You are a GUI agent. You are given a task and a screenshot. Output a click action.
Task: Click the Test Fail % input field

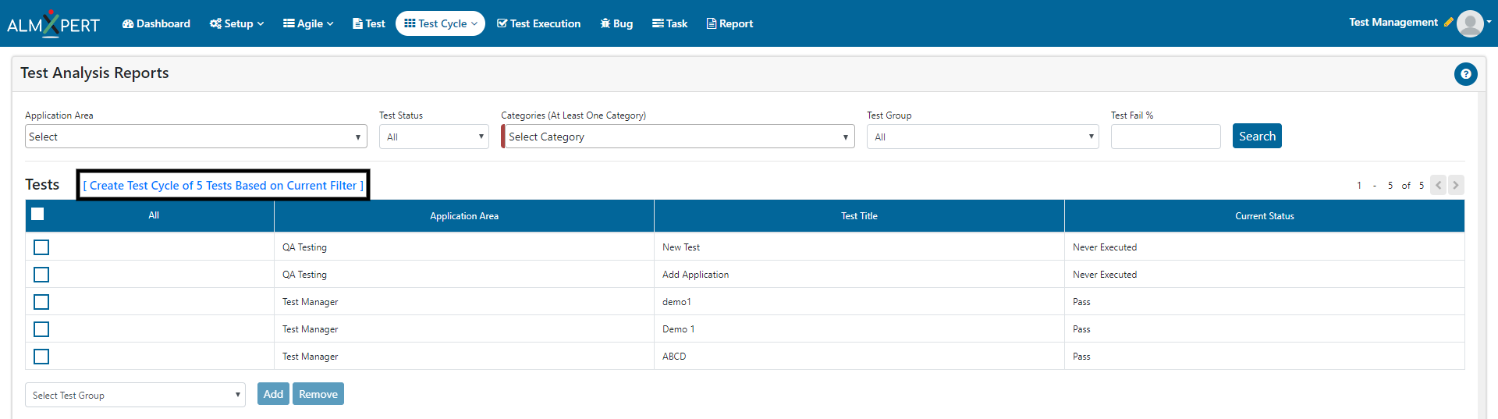[x=1165, y=137]
